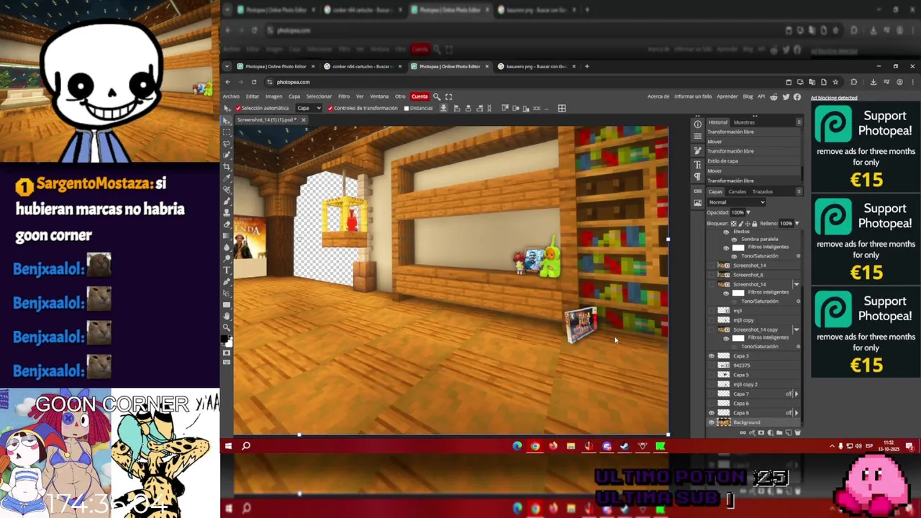The image size is (921, 518).
Task: Select the Zoom magnifier tool in toolbar
Action: [x=227, y=327]
